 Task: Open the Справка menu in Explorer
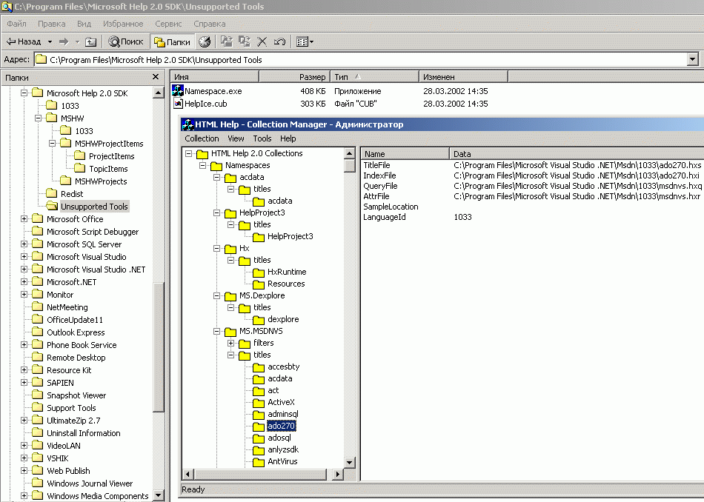209,24
